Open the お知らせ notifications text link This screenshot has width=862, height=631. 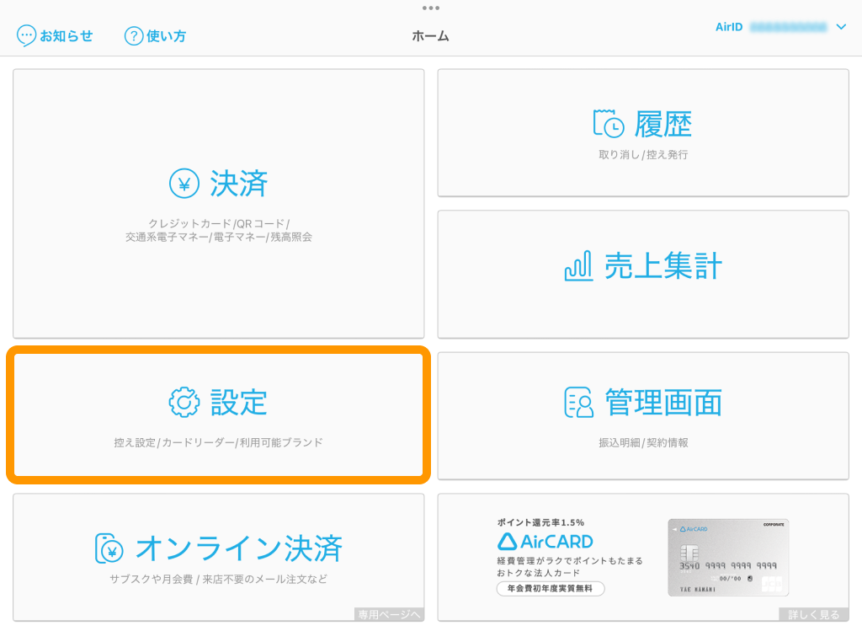(x=67, y=36)
